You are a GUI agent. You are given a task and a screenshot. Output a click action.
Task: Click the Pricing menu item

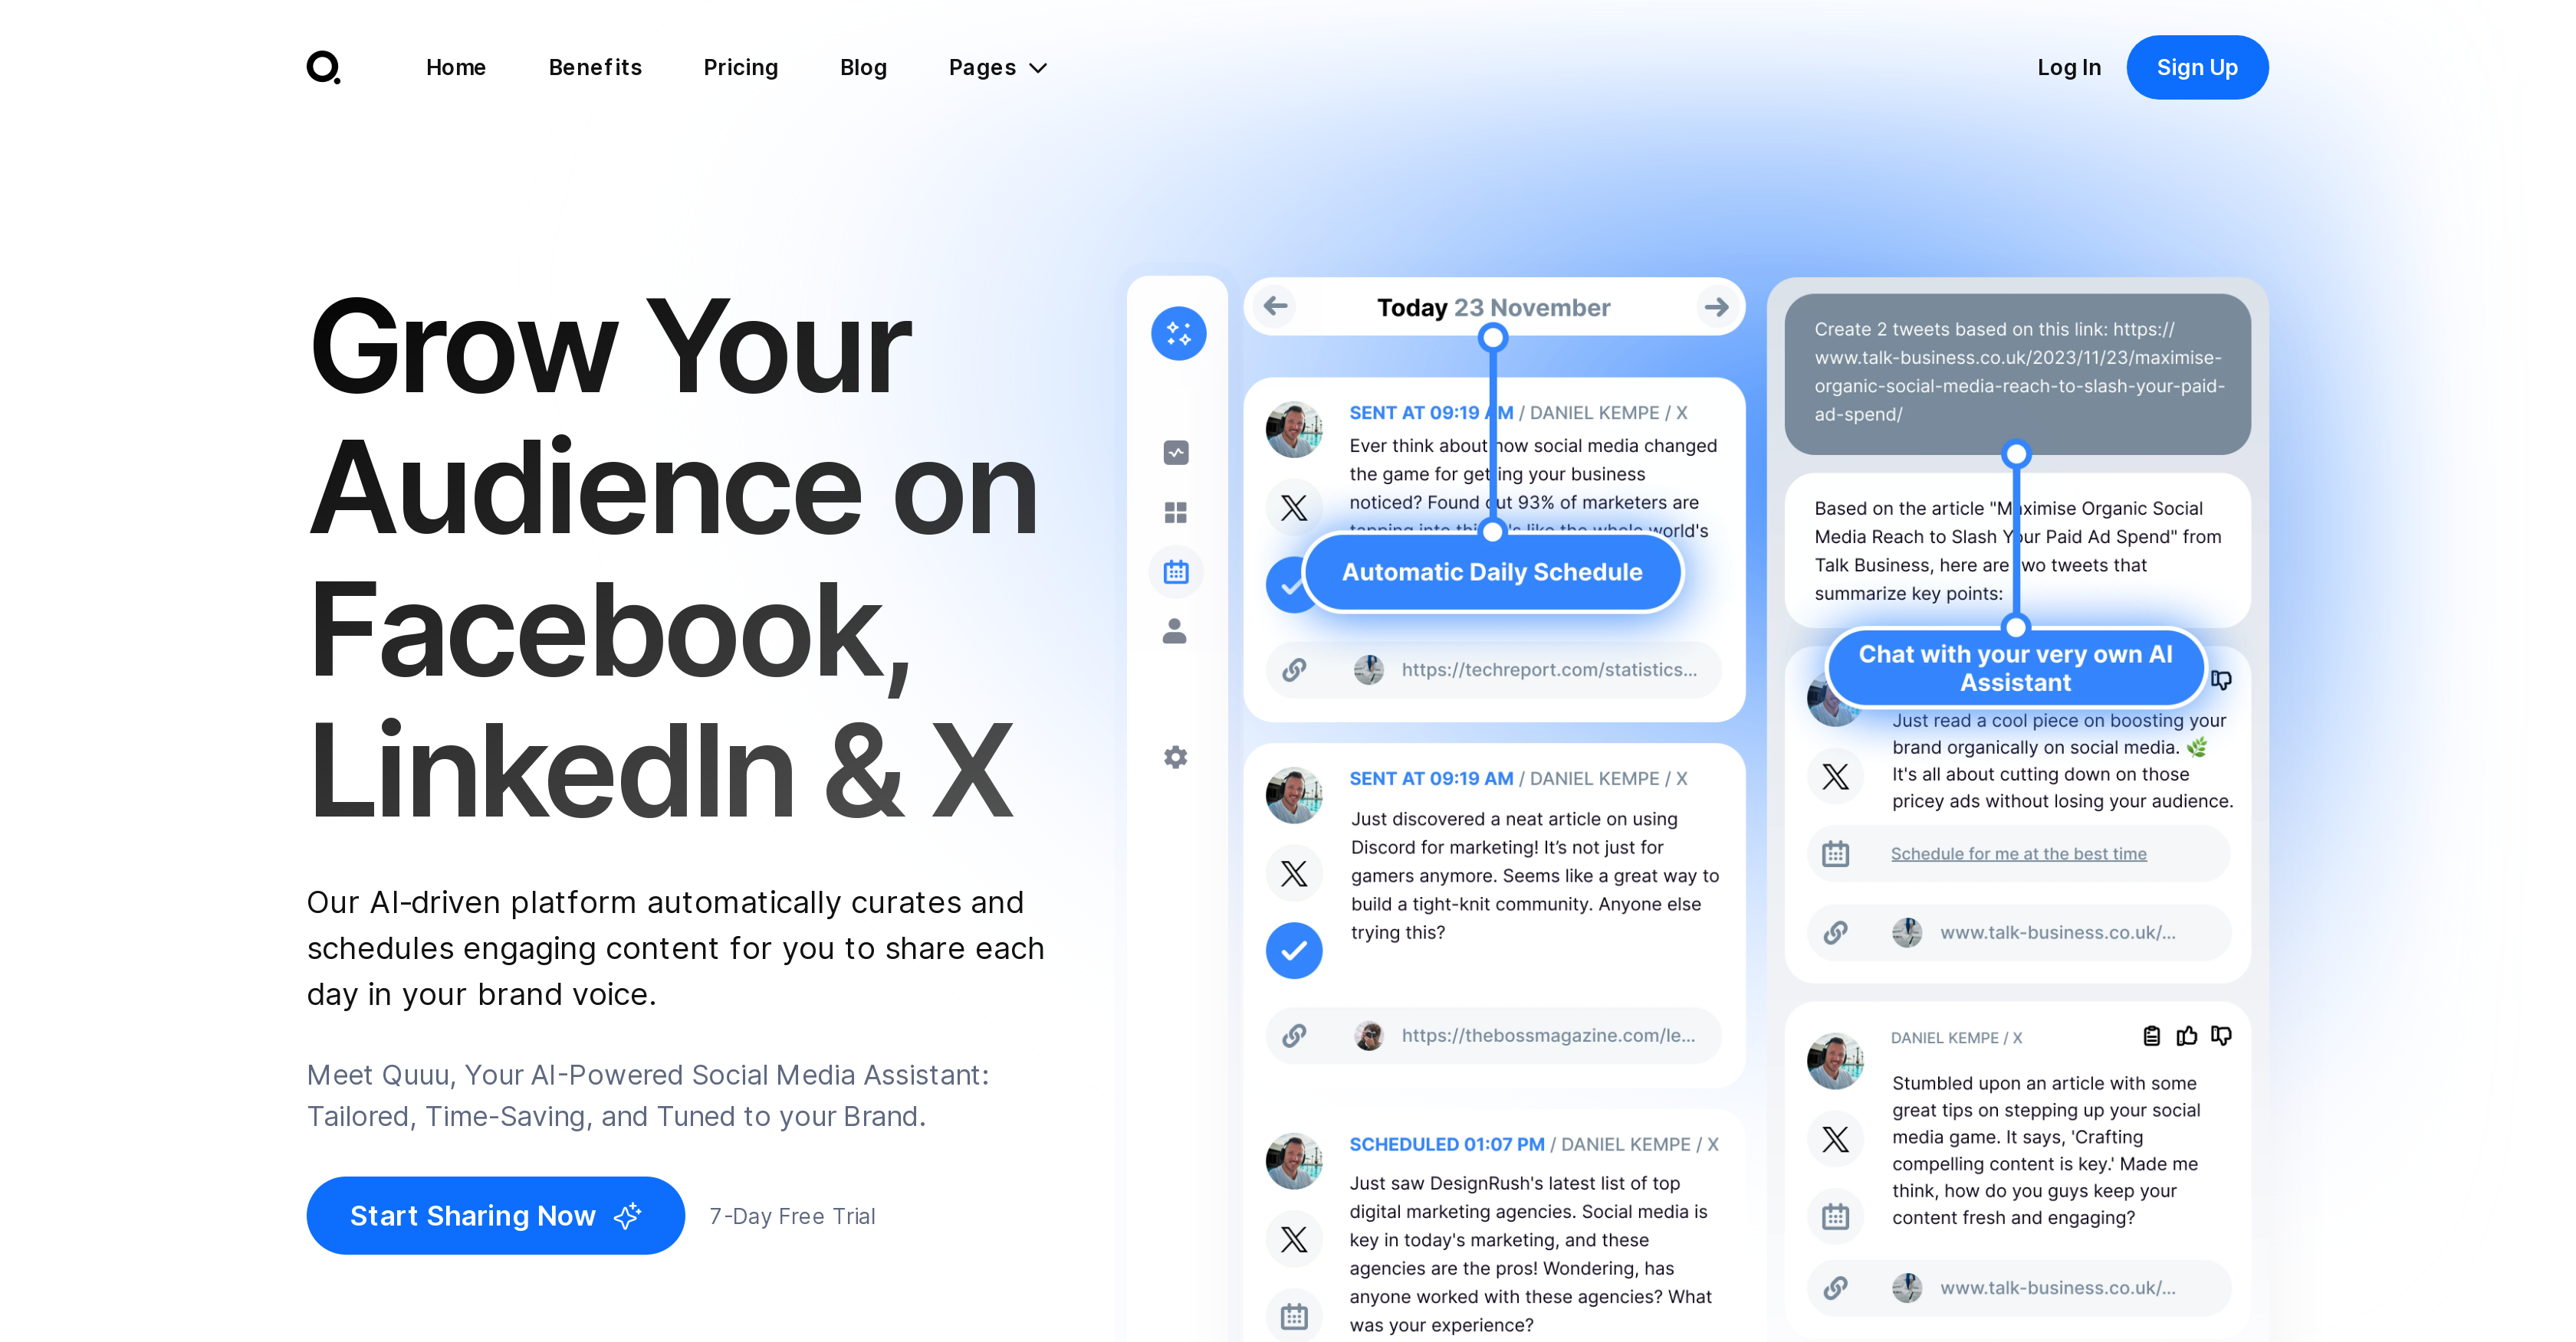[x=739, y=68]
